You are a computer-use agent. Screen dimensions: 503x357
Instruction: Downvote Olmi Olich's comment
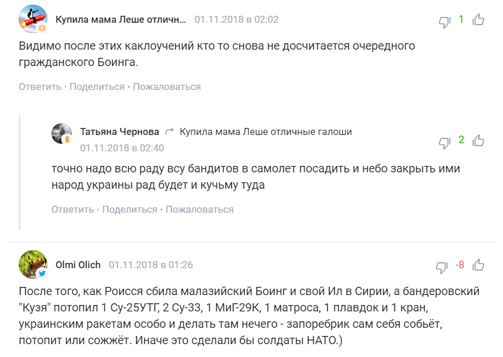(x=442, y=267)
